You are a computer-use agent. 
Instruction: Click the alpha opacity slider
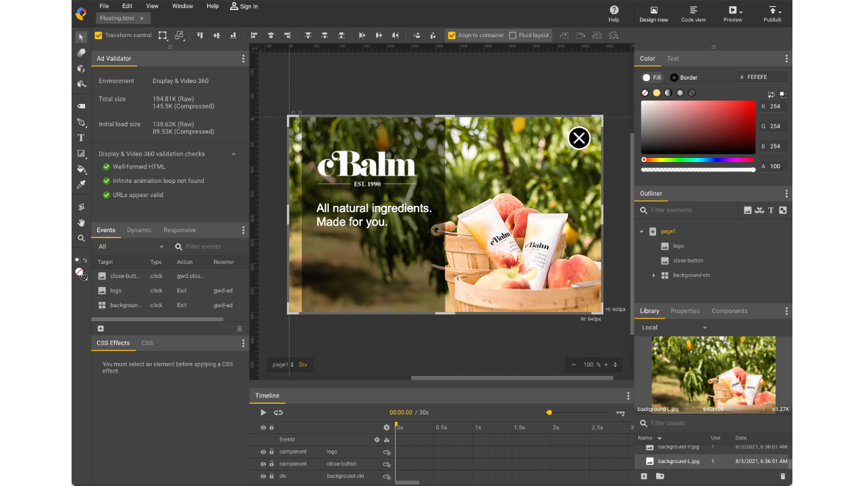698,169
